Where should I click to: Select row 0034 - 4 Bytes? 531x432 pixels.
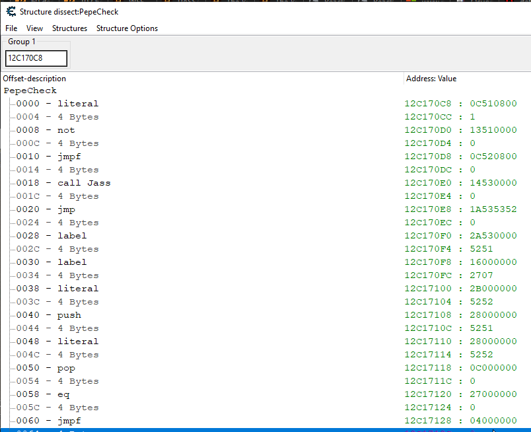pyautogui.click(x=57, y=275)
